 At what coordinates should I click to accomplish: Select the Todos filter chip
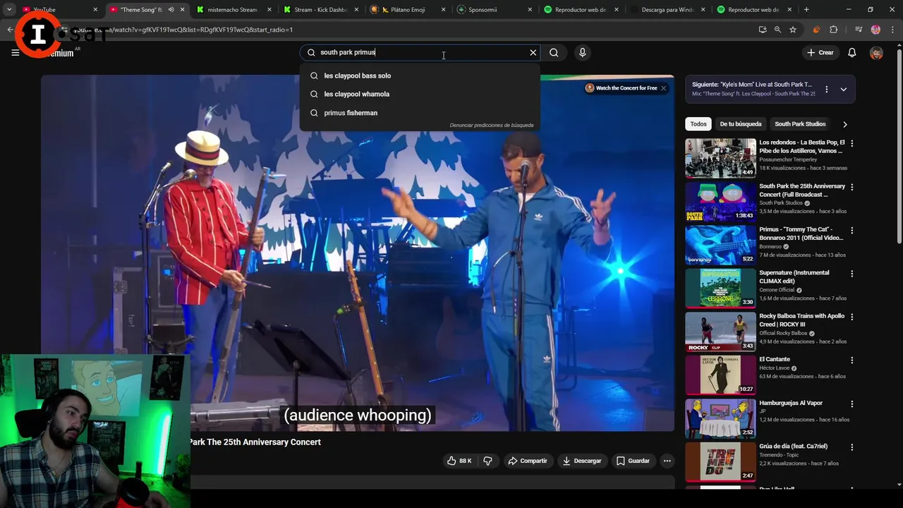tap(698, 124)
